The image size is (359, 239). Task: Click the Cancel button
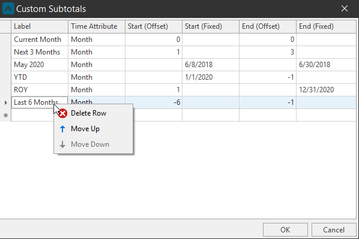[x=334, y=229]
